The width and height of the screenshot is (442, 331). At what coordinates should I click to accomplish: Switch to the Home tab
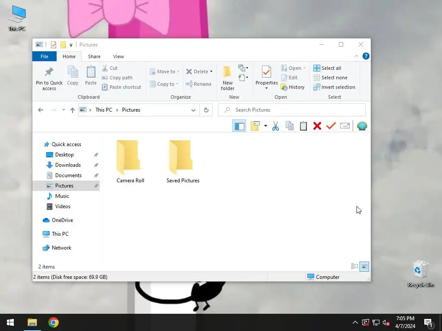69,56
